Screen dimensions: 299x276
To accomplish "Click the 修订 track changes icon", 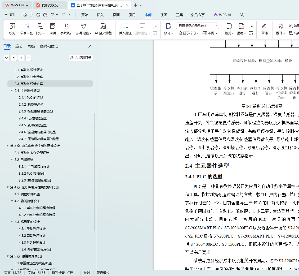I will [x=169, y=26].
